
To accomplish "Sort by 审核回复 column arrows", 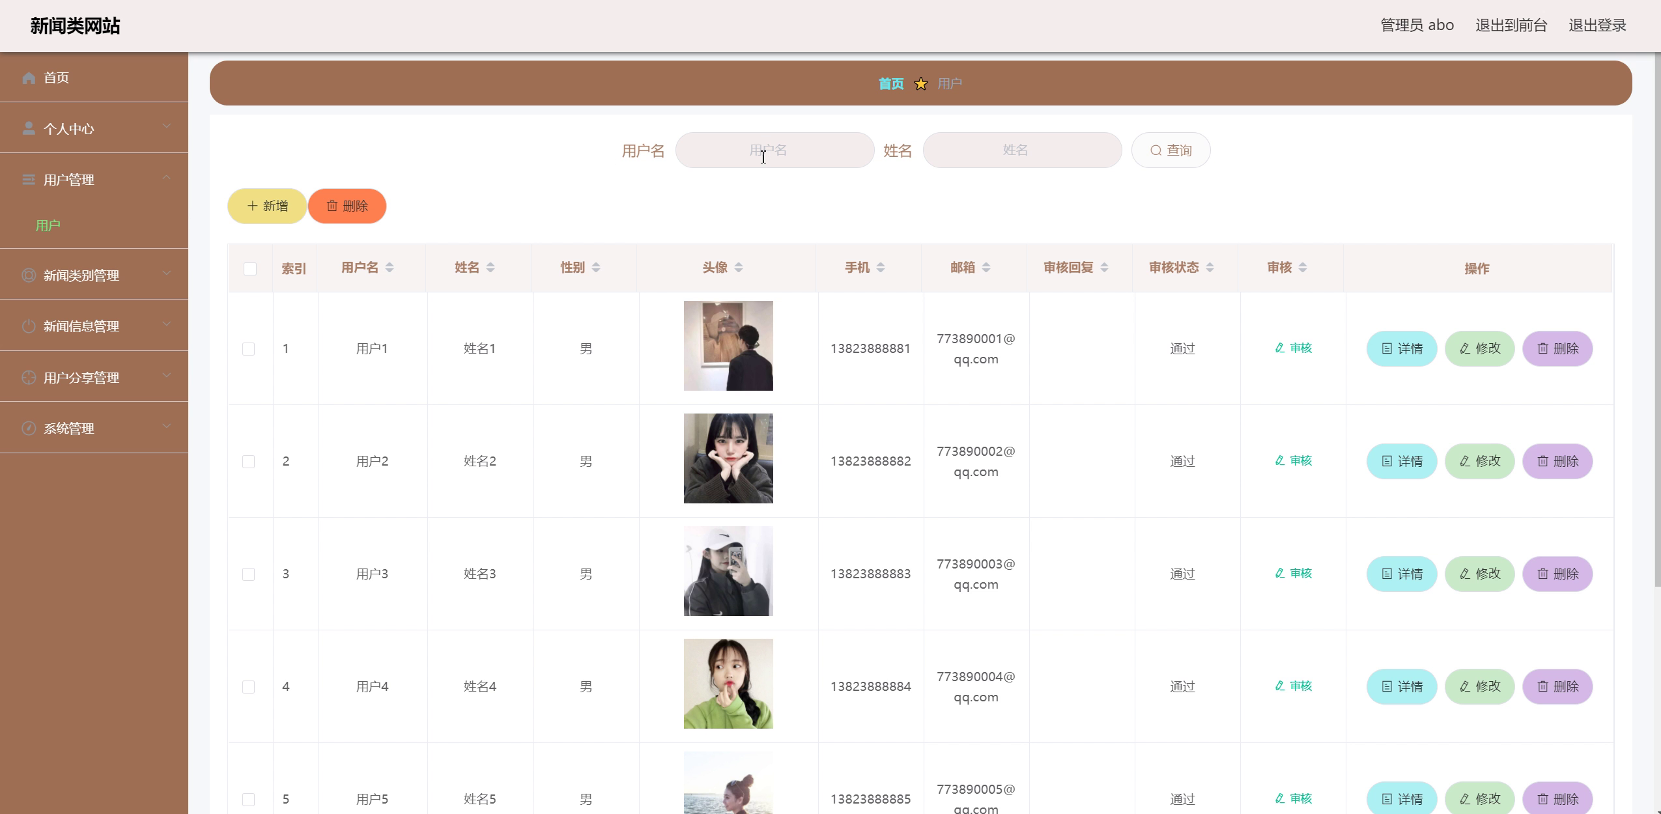I will point(1104,268).
